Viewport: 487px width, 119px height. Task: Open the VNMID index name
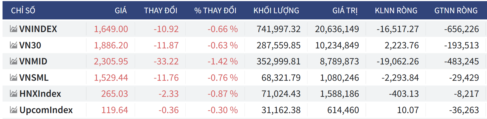pyautogui.click(x=33, y=61)
